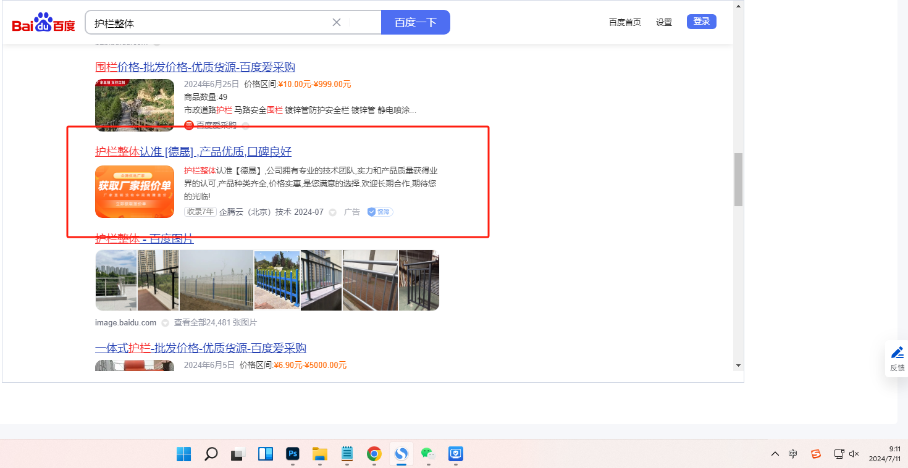Click the Sogou input method tray icon
Viewport: 908px width, 468px height.
click(x=816, y=454)
